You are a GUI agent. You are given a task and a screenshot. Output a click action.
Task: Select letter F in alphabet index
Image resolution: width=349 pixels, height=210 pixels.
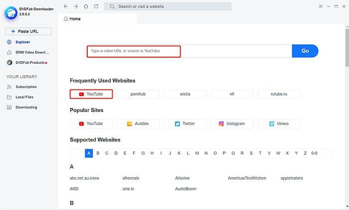pyautogui.click(x=134, y=153)
